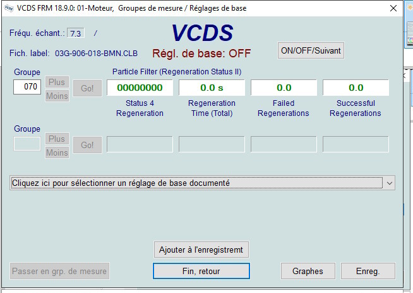Click the Enreg. button
413x293 pixels.
point(368,271)
